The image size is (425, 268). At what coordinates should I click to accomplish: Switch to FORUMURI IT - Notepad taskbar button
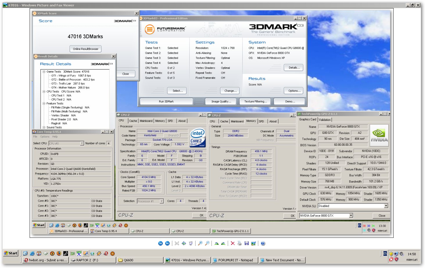click(x=235, y=260)
